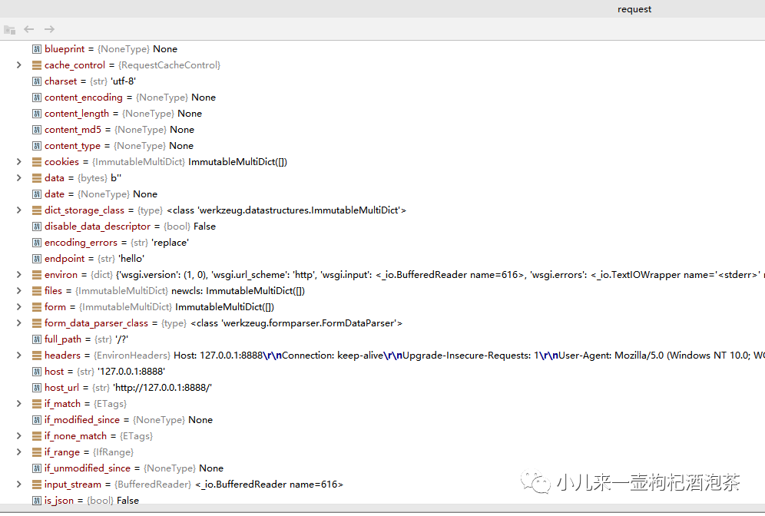Select the blueprint variable name
This screenshot has height=516, width=765.
click(x=65, y=49)
